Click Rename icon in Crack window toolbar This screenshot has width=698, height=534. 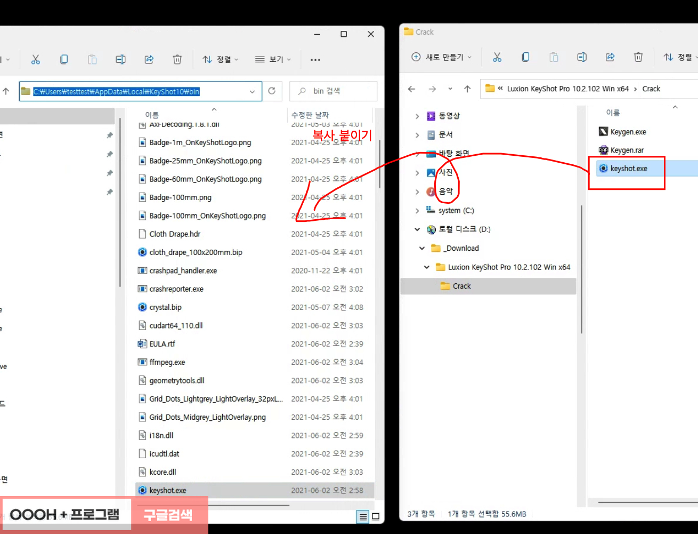pos(582,57)
